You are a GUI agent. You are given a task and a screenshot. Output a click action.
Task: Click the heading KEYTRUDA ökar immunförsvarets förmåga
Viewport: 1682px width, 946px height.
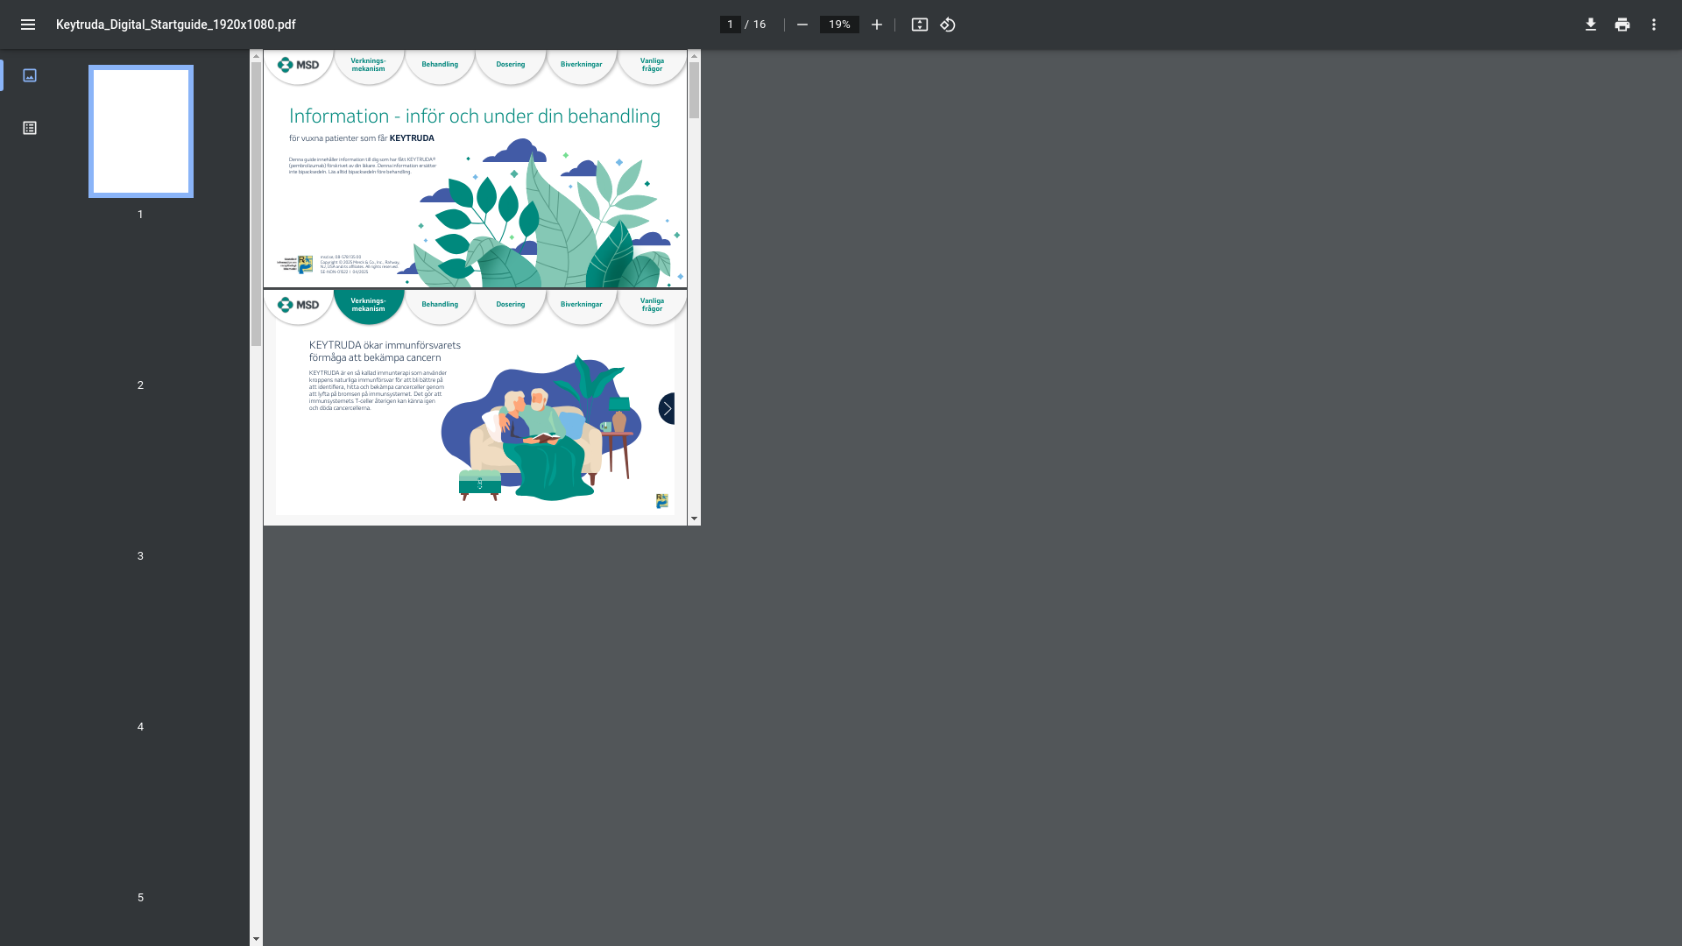click(x=385, y=351)
